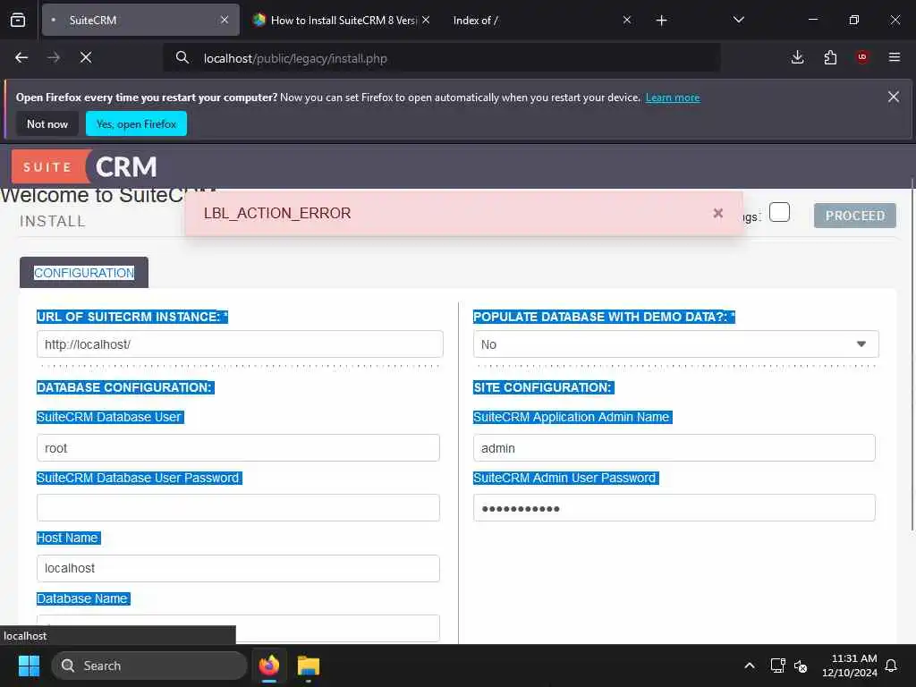Click the Application Admin Name field

click(674, 448)
